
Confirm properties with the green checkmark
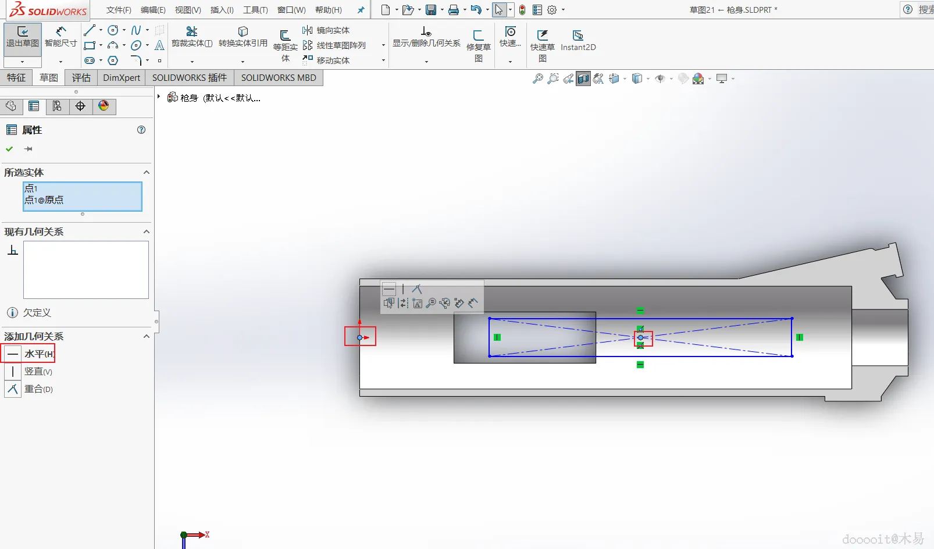(9, 149)
